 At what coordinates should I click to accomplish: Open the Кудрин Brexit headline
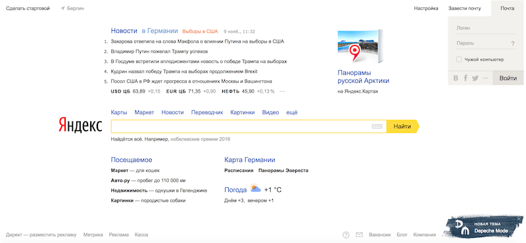click(x=184, y=72)
